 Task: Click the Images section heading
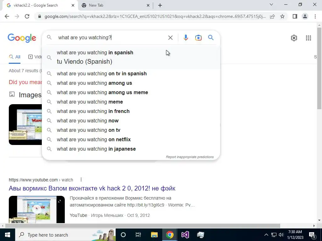[x=30, y=95]
